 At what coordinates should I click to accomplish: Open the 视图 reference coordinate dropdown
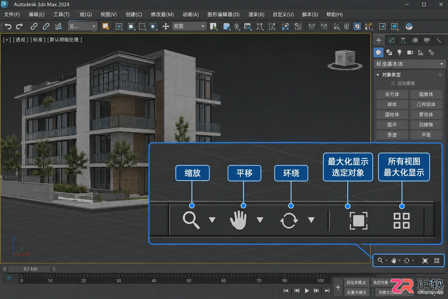tap(189, 26)
